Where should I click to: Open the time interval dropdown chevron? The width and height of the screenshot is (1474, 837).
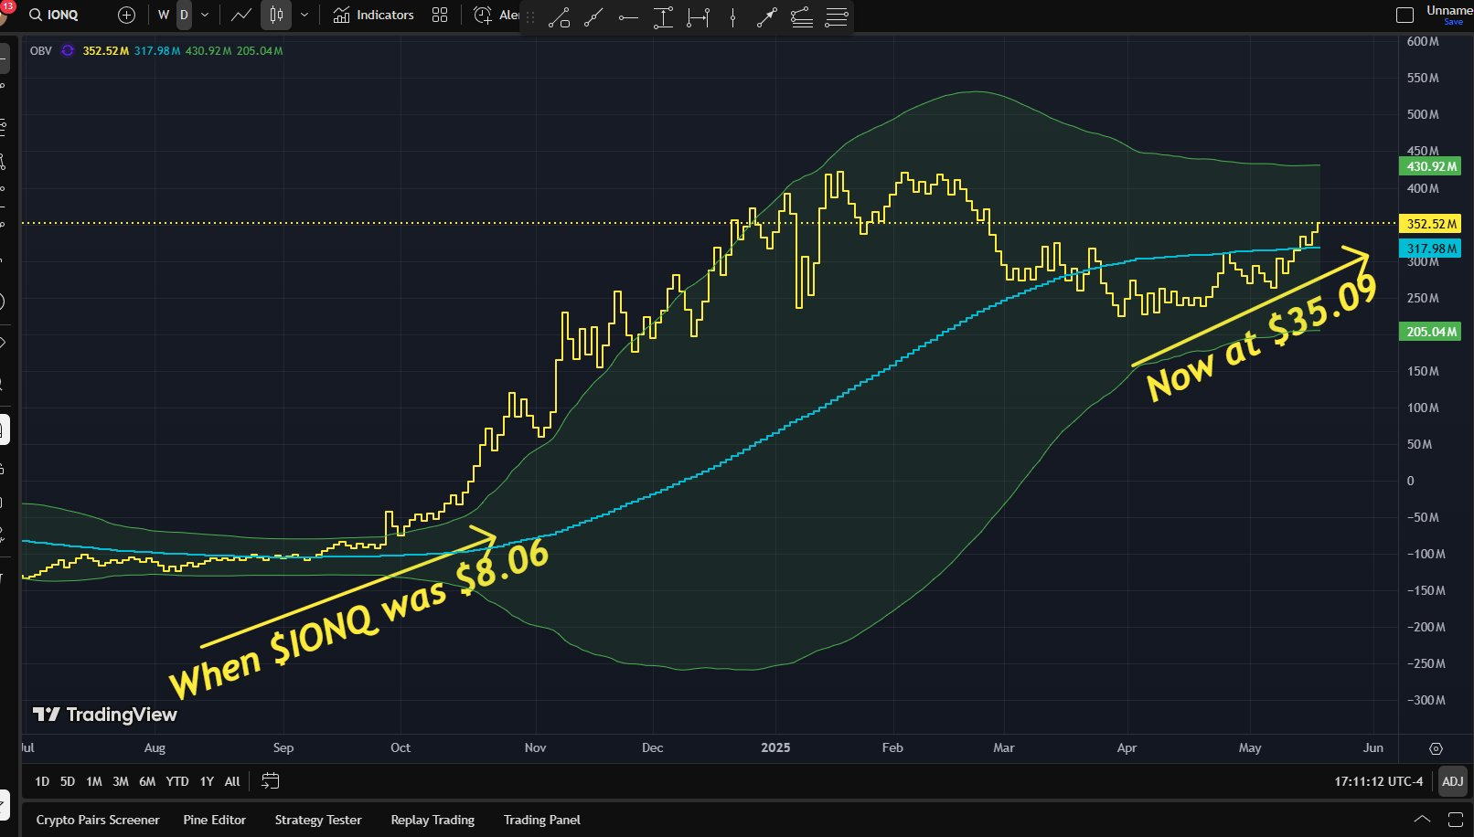pos(205,15)
